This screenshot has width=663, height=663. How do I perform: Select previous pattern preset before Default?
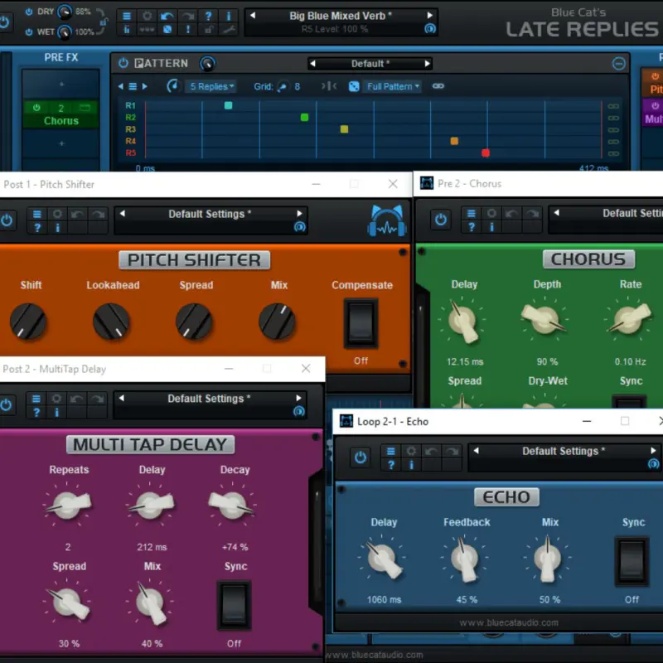(312, 64)
